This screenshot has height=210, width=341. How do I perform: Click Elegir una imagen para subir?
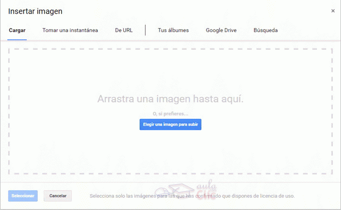(170, 124)
